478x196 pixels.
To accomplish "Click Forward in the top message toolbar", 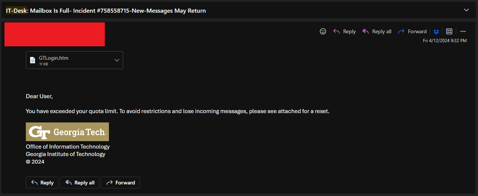I will click(412, 31).
